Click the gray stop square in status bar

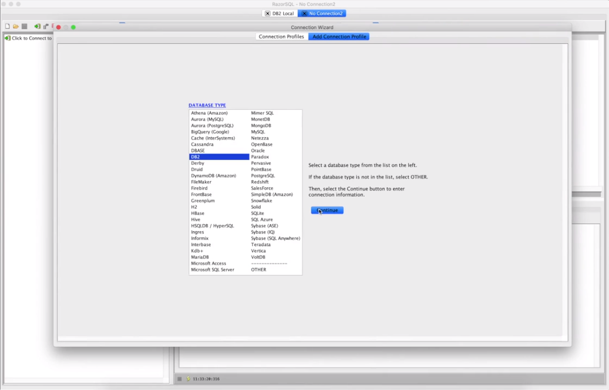coord(180,379)
